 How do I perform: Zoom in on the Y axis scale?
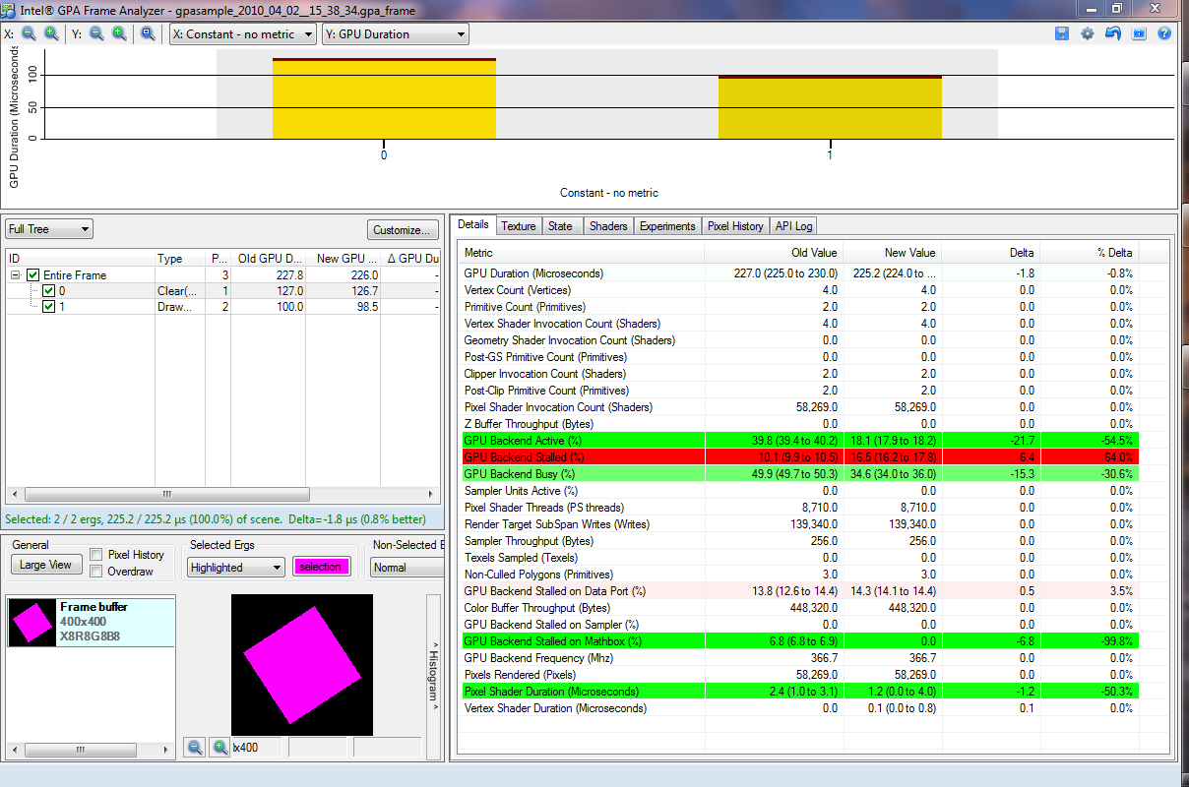coord(117,32)
